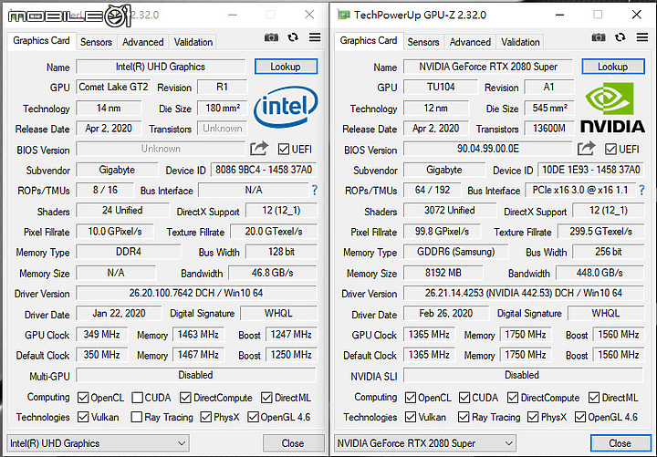This screenshot has width=657, height=457.
Task: Click Name field showing NVIDIA GeForce RTX 2080 Super
Action: (x=488, y=67)
